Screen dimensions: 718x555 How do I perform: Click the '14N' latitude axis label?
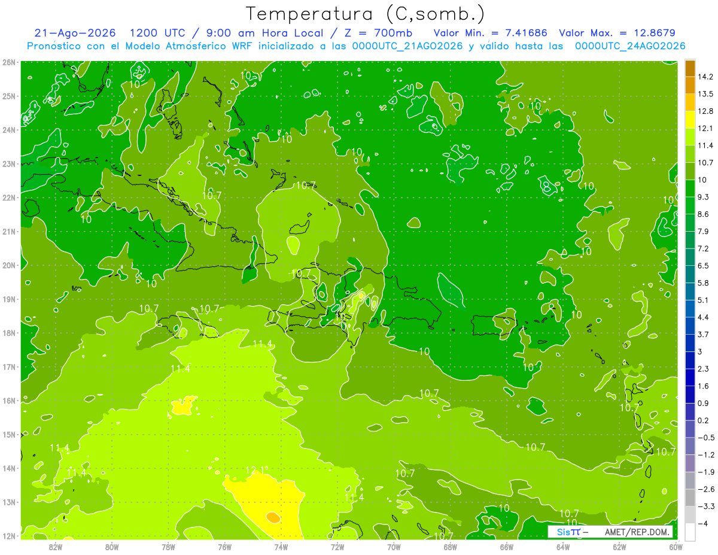(9, 468)
